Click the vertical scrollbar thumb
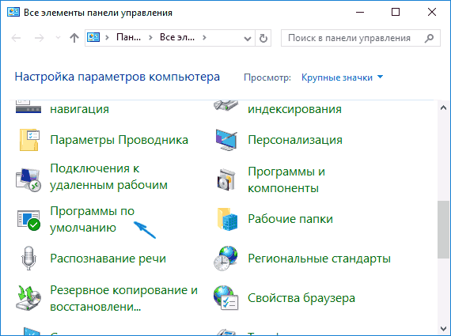 point(443,229)
